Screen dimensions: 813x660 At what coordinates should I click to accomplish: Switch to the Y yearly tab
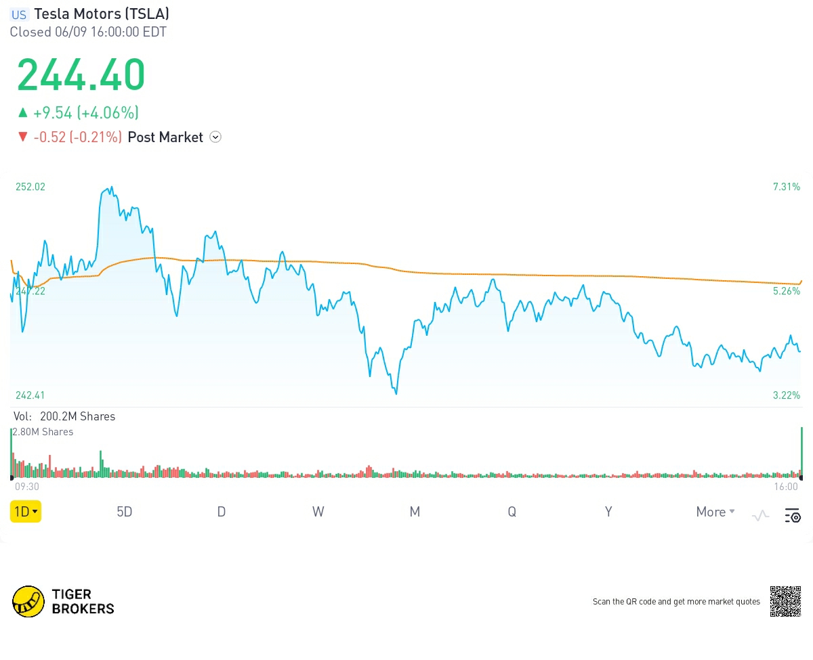point(608,512)
